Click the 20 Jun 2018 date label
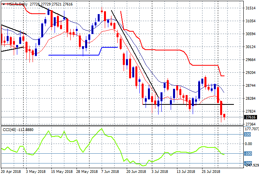The height and width of the screenshot is (176, 259). point(136,172)
